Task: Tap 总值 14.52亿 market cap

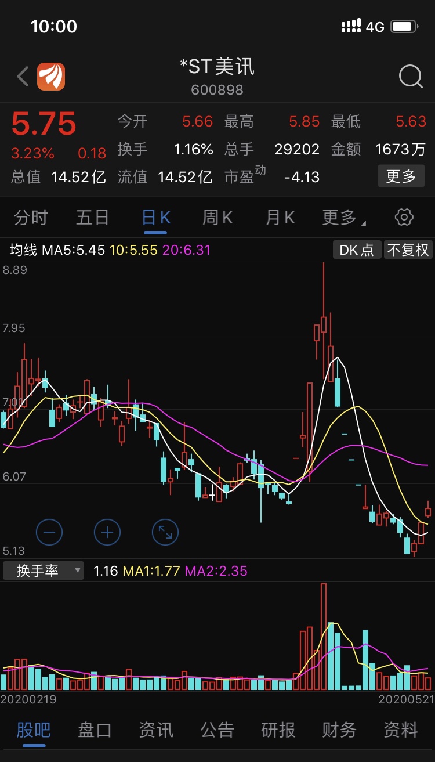Action: point(59,176)
